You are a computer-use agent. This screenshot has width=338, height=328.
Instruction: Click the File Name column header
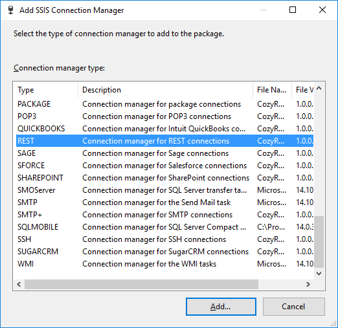coord(272,90)
